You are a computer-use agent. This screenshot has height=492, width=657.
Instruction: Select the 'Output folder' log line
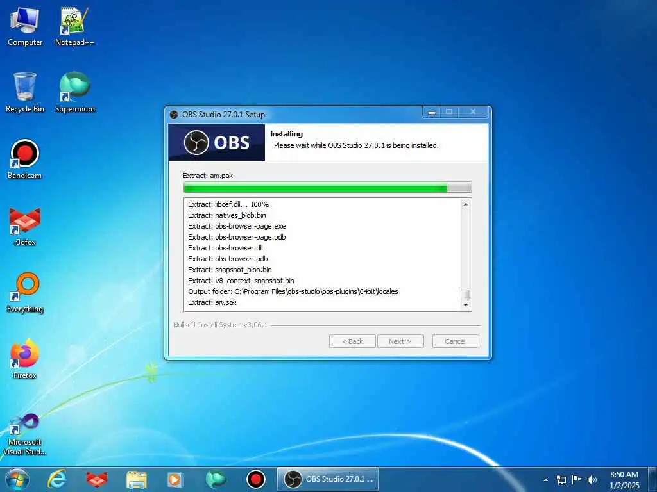(x=293, y=291)
